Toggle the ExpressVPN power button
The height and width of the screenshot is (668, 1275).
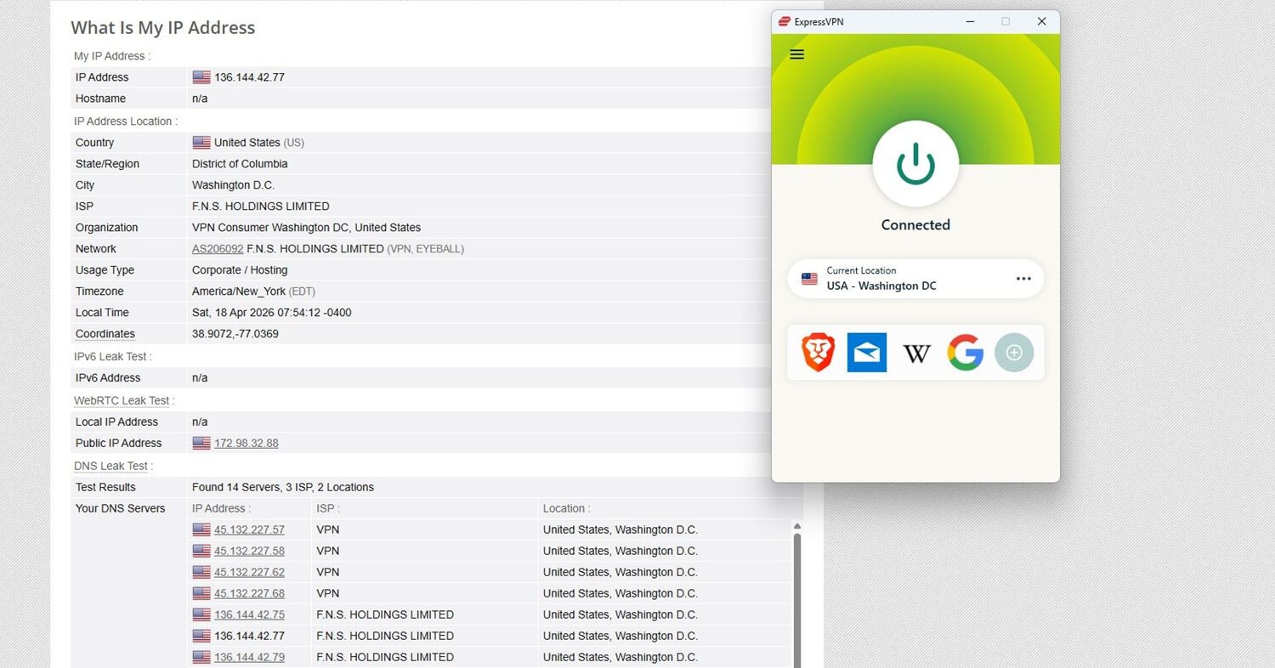tap(915, 164)
